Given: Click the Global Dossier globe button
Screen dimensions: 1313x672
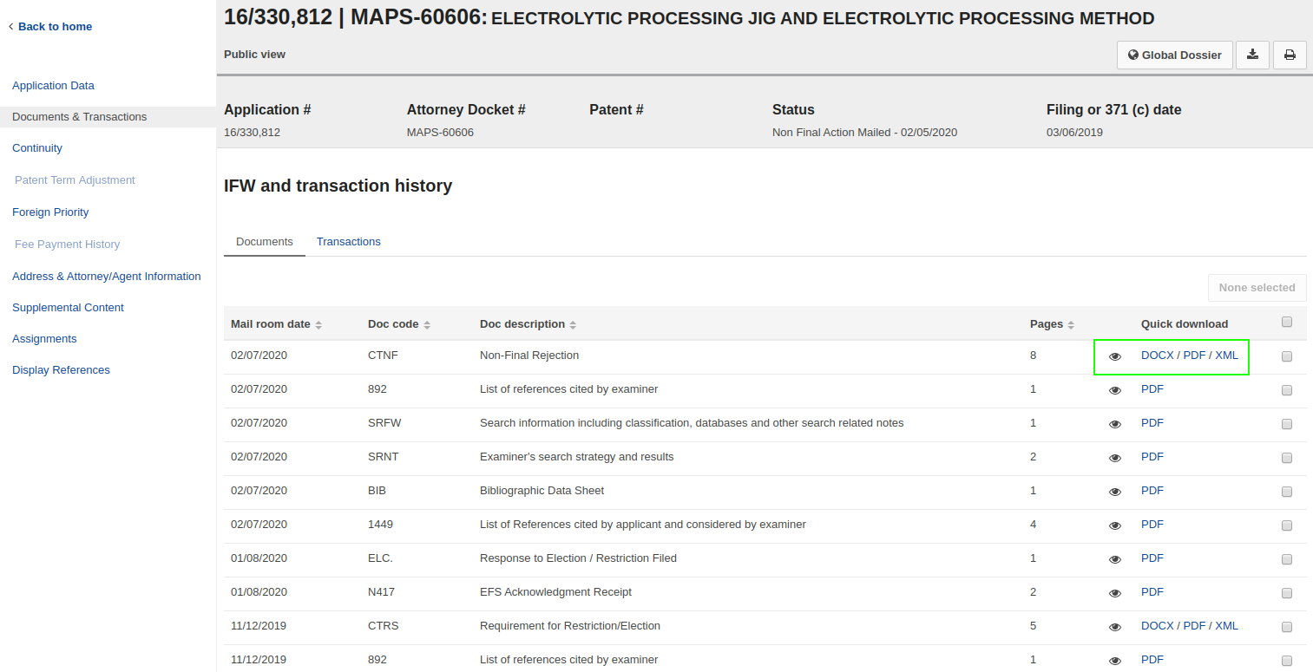Looking at the screenshot, I should click(x=1174, y=55).
